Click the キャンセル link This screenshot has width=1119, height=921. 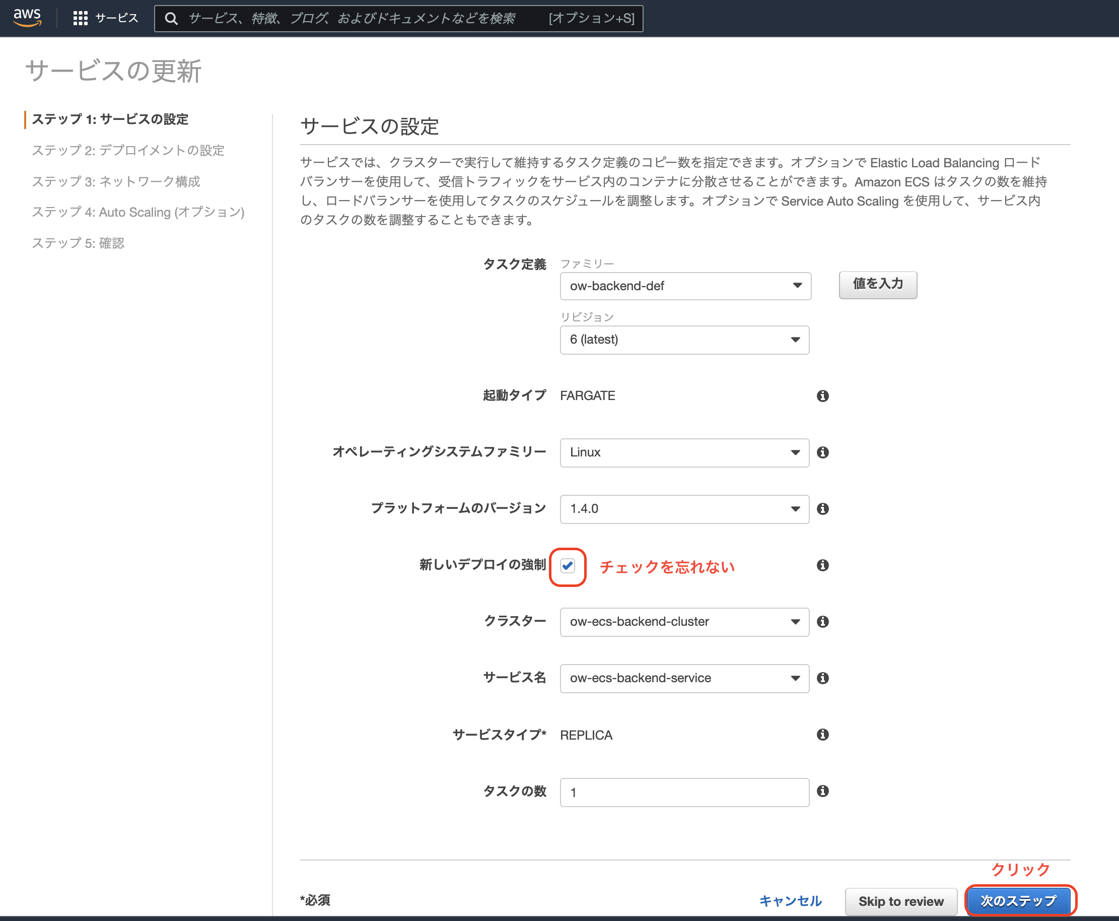tap(790, 900)
